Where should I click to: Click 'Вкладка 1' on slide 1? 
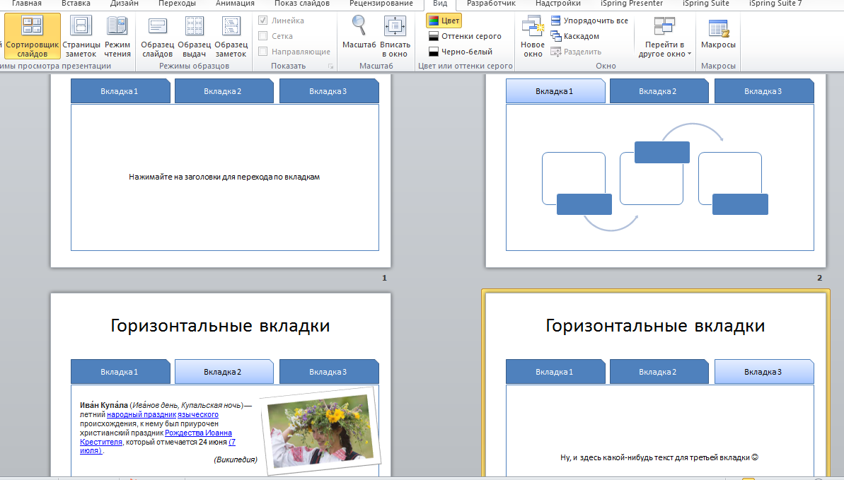[120, 91]
